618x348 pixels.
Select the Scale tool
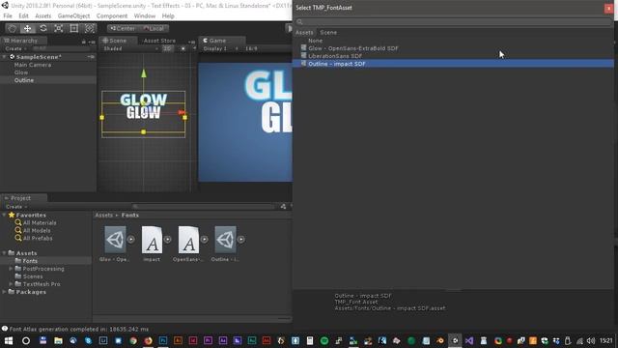tap(59, 28)
